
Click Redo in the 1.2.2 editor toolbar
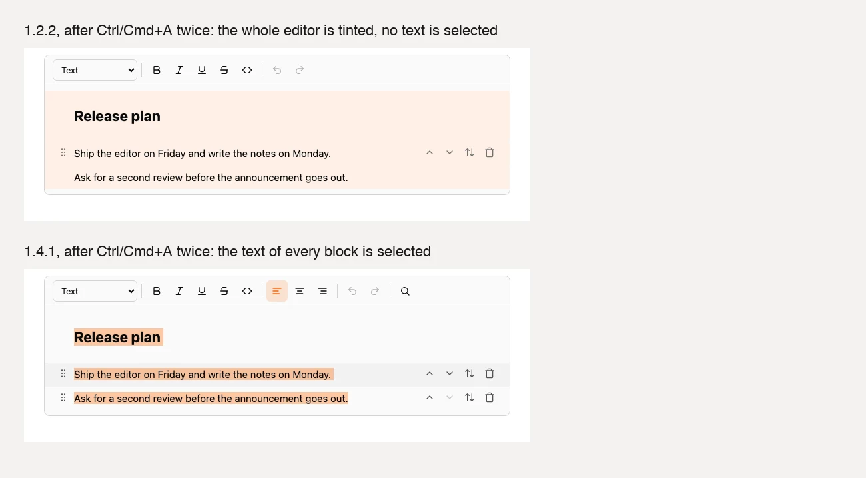pyautogui.click(x=300, y=70)
